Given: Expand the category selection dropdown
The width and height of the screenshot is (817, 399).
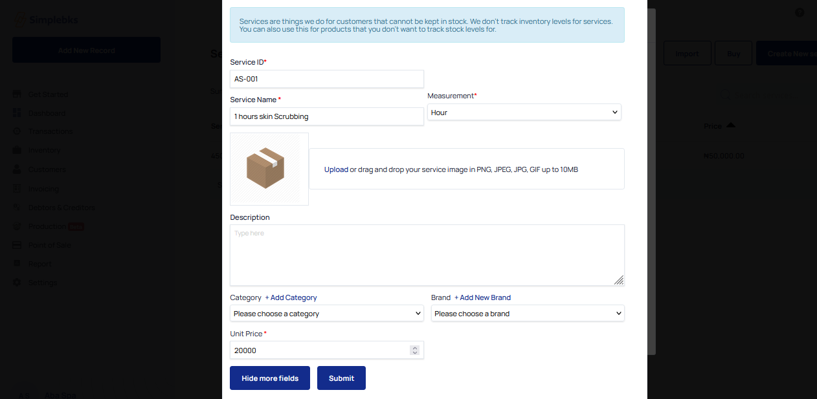Looking at the screenshot, I should tap(327, 314).
